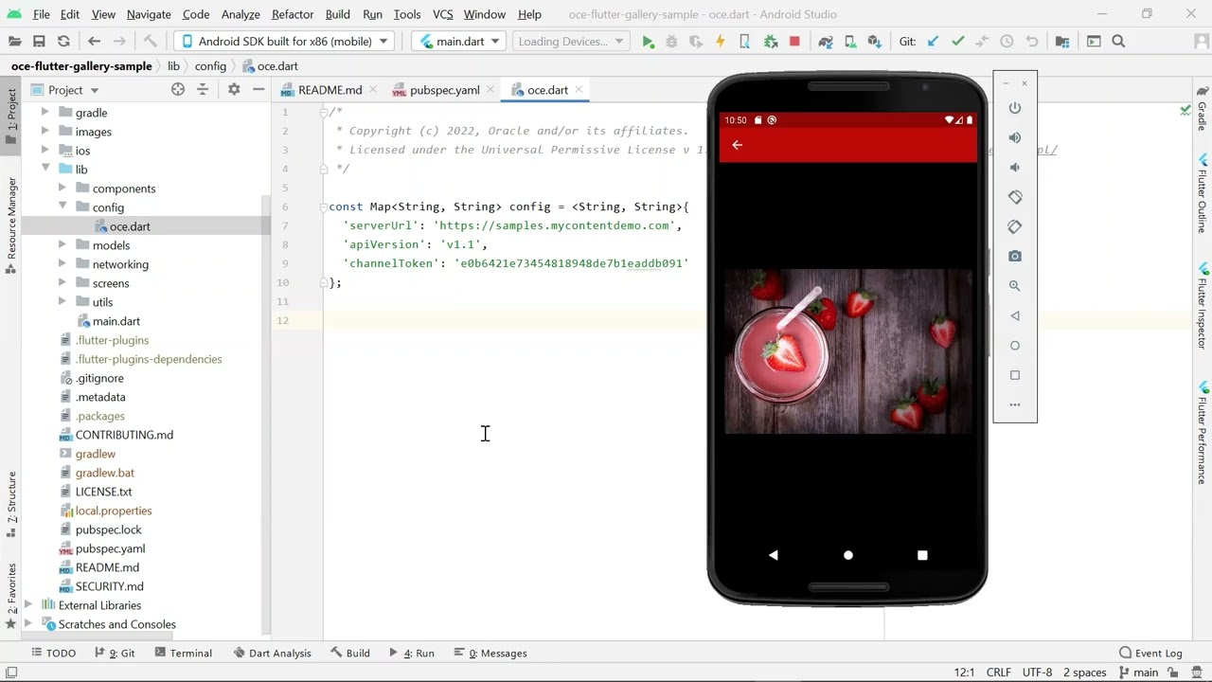Toggle the Resource Manager side tab

pos(11,225)
